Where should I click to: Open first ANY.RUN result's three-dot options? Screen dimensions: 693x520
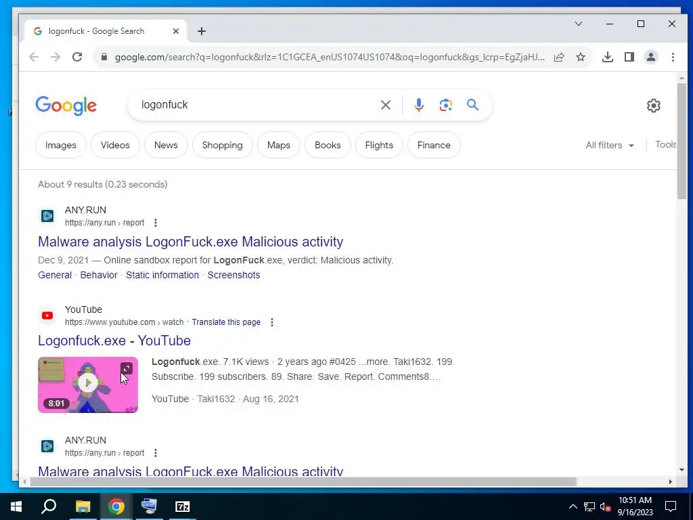pyautogui.click(x=156, y=223)
